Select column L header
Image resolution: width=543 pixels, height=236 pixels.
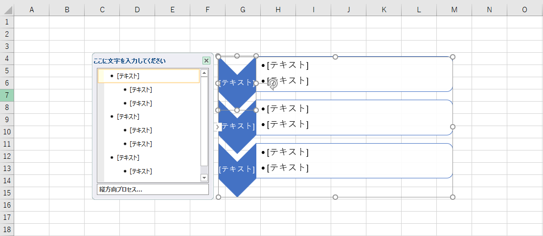(x=419, y=10)
